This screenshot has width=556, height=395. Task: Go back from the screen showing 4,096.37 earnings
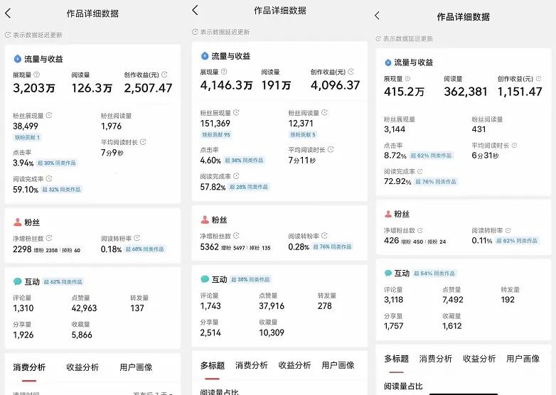[x=195, y=10]
